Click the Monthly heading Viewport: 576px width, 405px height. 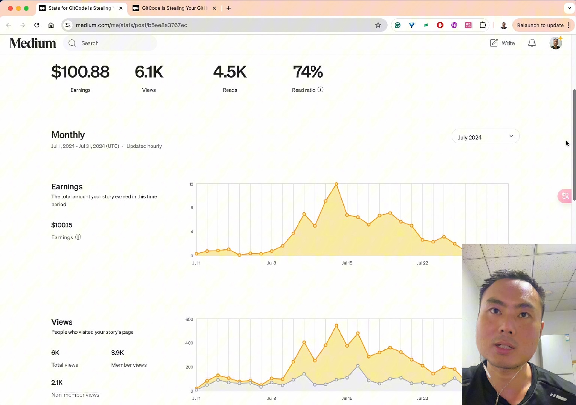tap(68, 135)
